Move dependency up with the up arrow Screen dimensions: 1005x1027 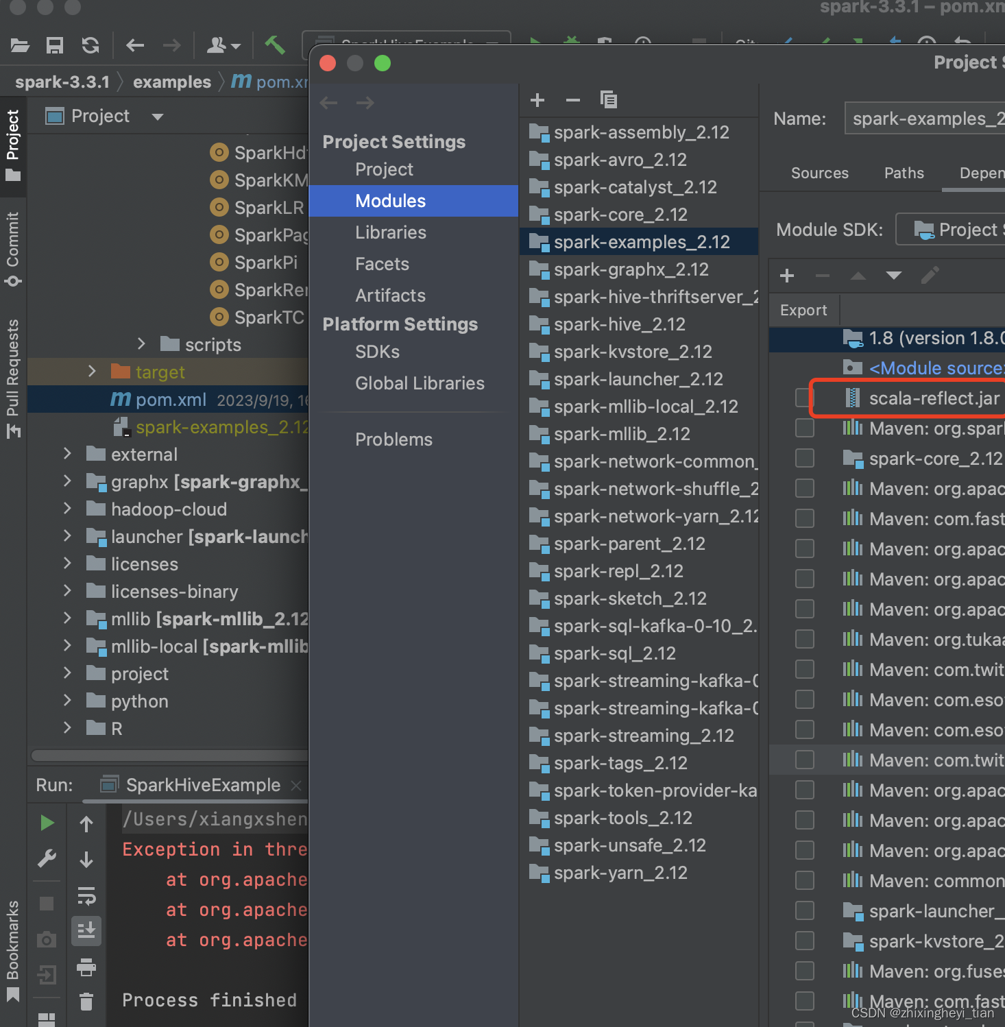pos(858,276)
